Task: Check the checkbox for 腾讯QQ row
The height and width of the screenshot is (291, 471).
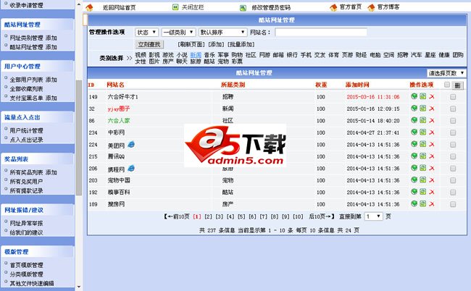Action: pos(453,156)
